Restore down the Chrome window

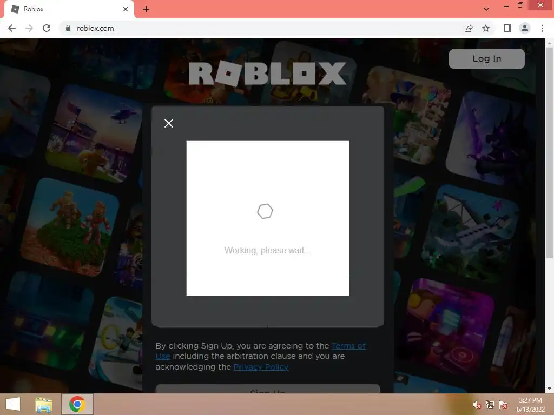tap(520, 5)
